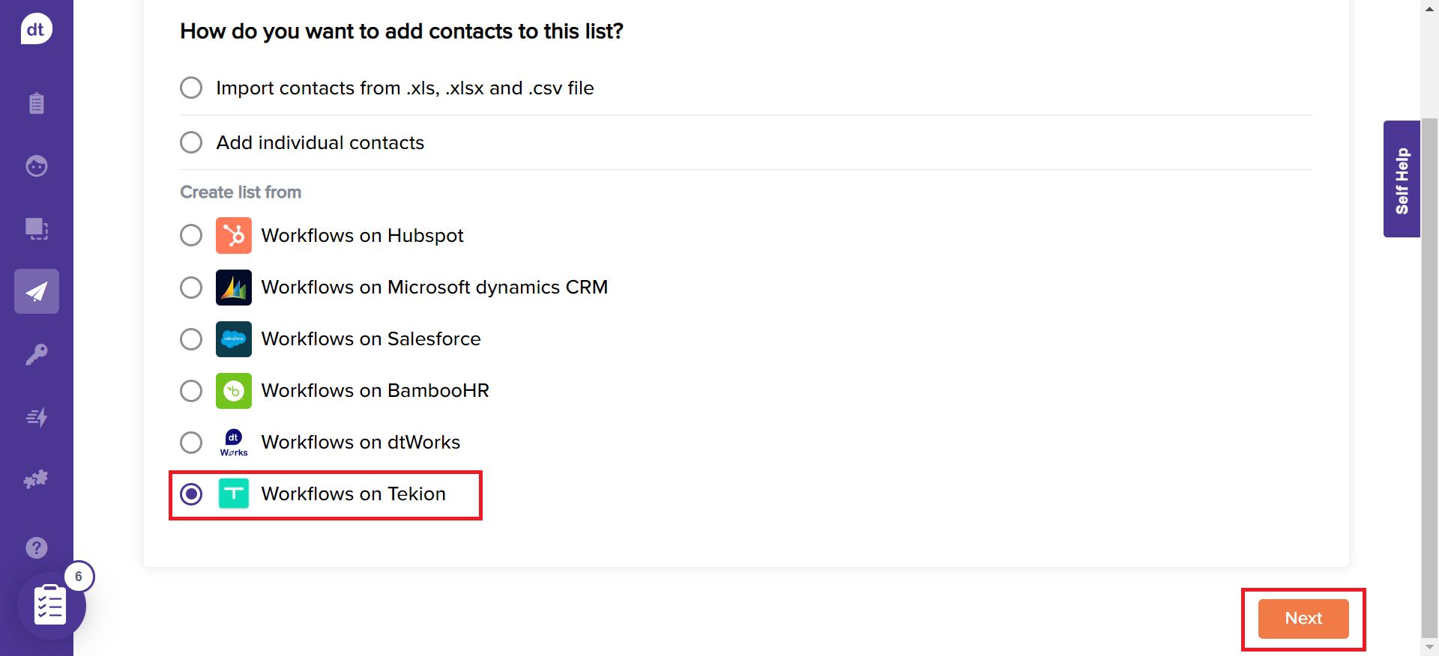Choose Workflows on dtWorks radio button
The width and height of the screenshot is (1439, 656).
click(191, 443)
